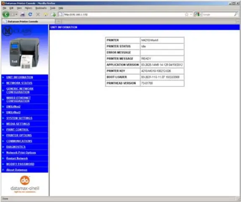Open the Bookmarks menu

point(41,8)
